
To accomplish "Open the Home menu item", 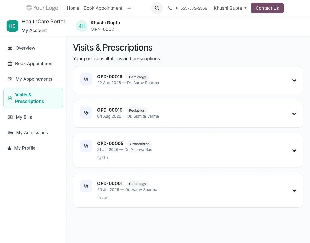I will 73,8.
